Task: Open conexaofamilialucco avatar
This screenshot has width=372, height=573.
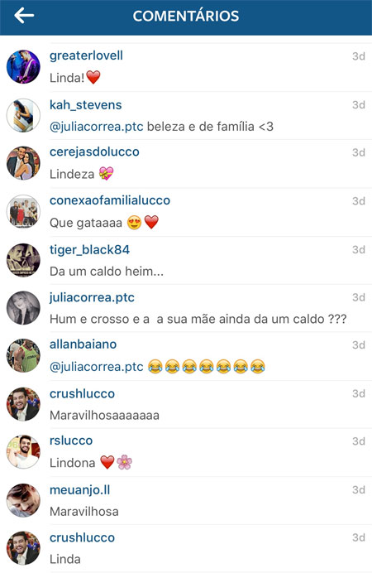Action: [23, 211]
